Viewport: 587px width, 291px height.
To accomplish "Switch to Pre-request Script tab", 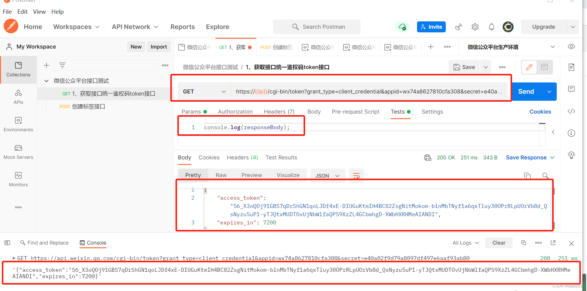I will point(356,112).
